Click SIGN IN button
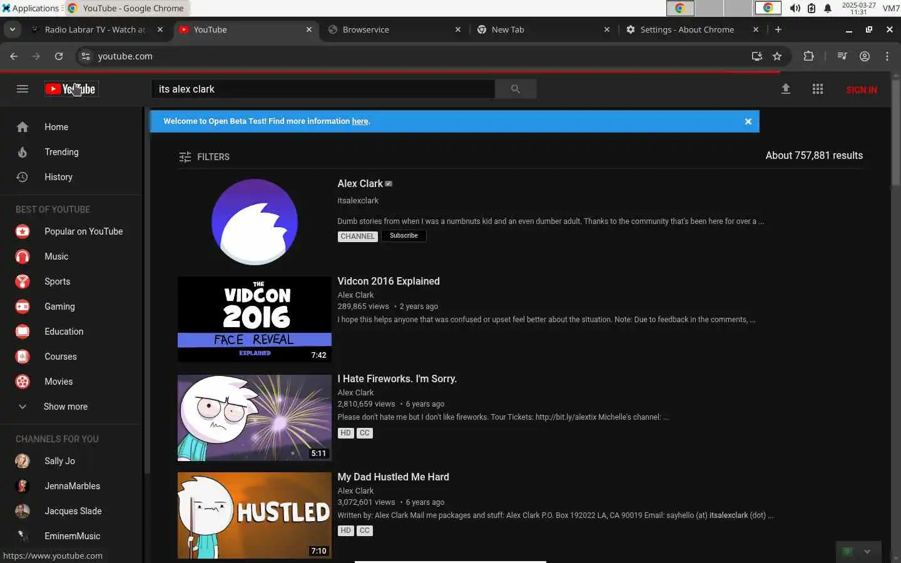 click(x=862, y=90)
